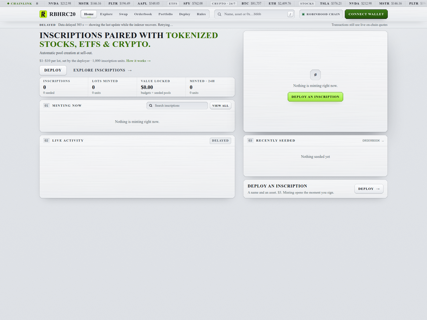Click View All in Minting Now
Viewport: 427px width, 320px height.
point(220,106)
